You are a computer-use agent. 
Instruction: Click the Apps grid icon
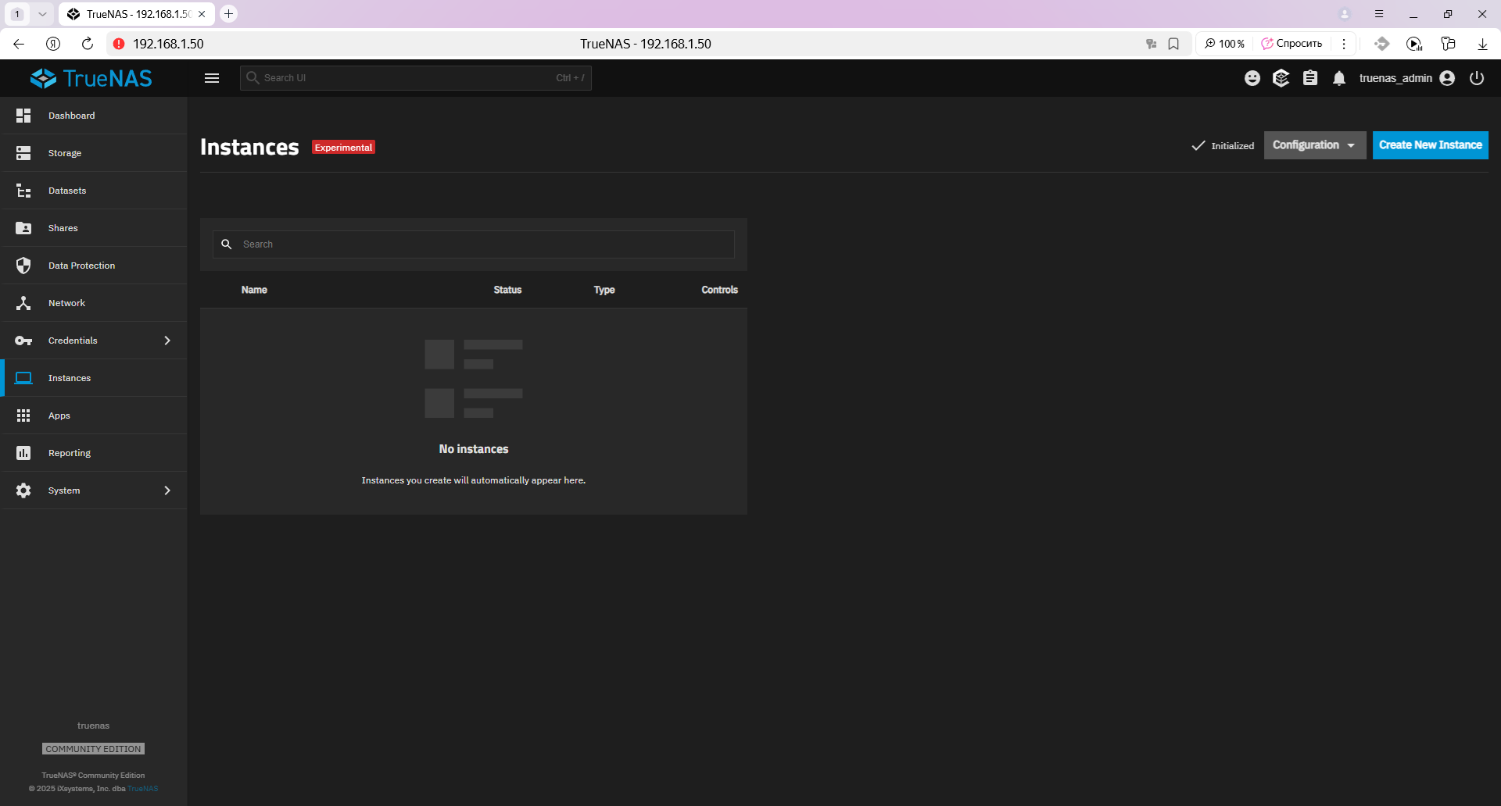pyautogui.click(x=23, y=415)
